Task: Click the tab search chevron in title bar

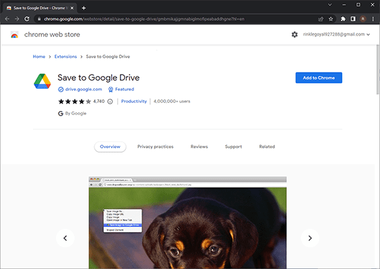Action: 329,5
